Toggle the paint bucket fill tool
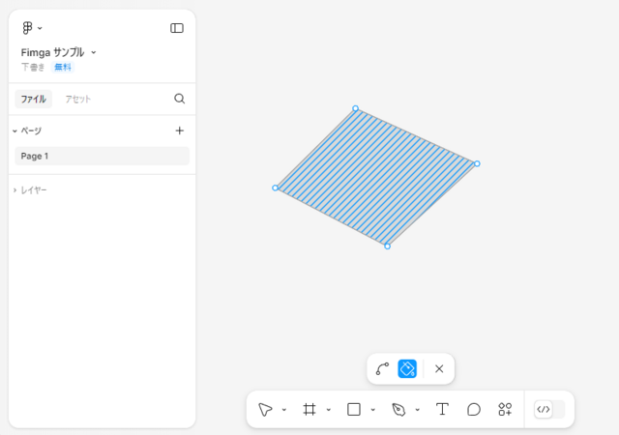This screenshot has width=619, height=435. [x=407, y=368]
